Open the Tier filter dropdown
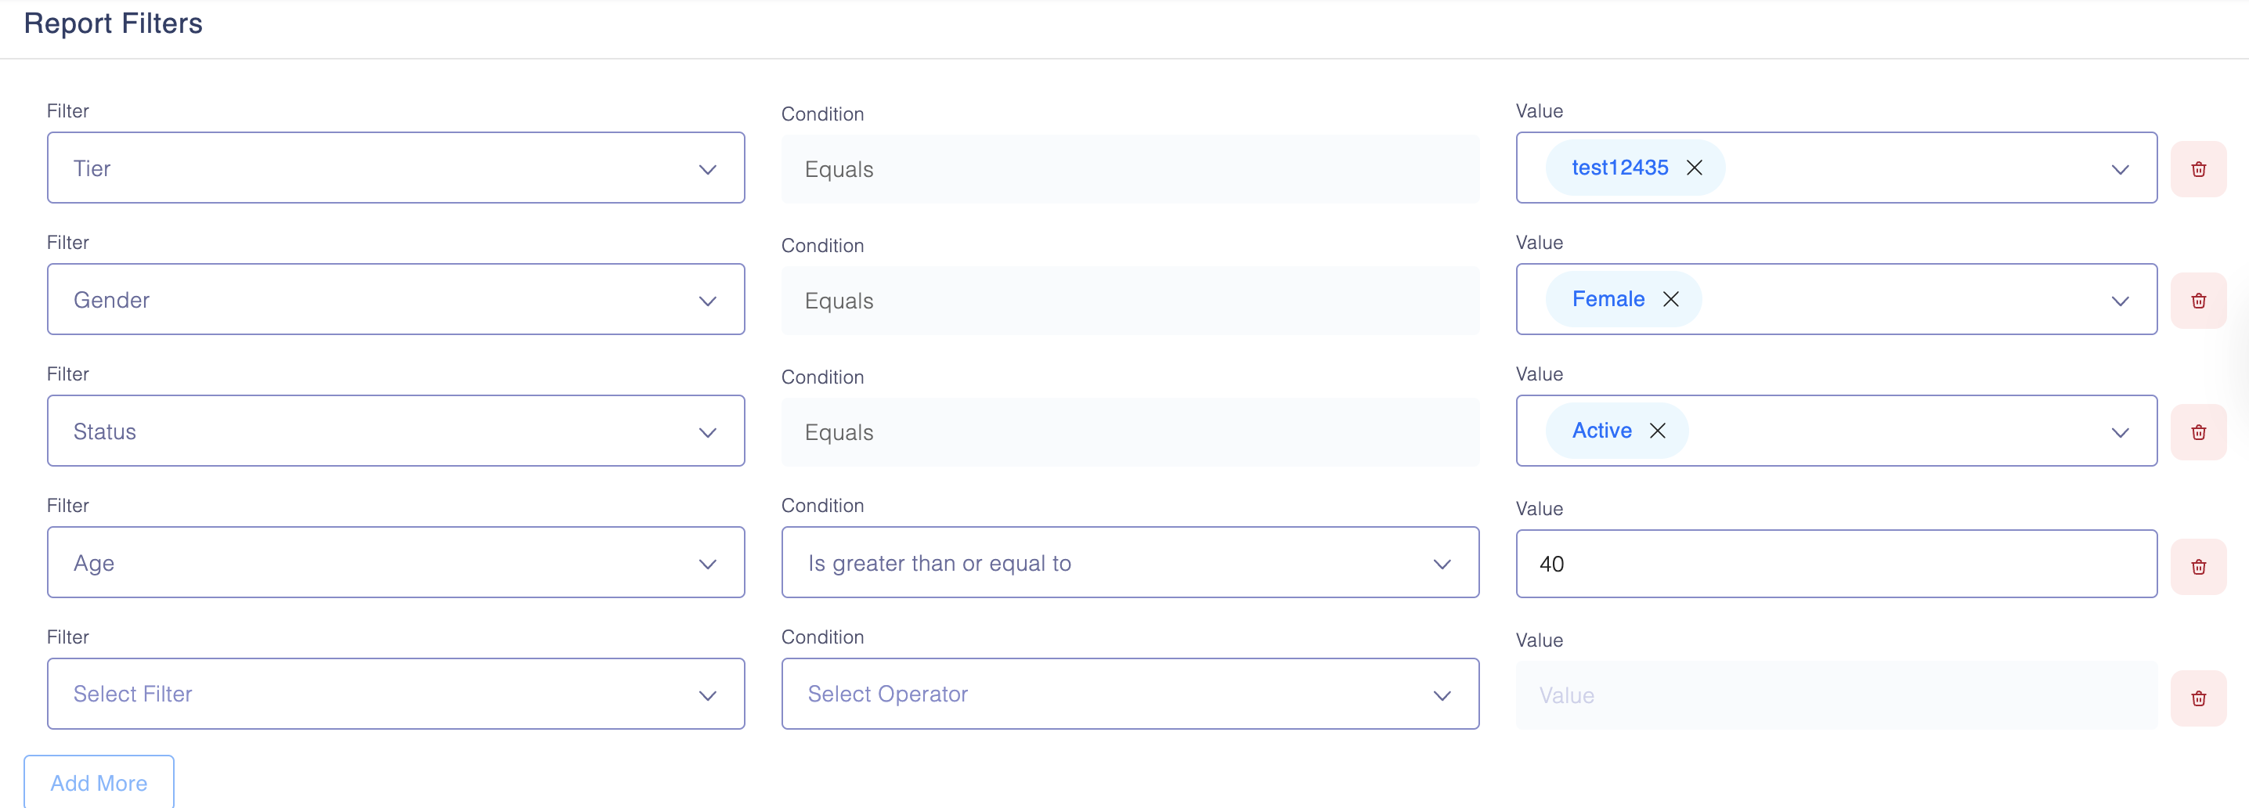The width and height of the screenshot is (2249, 808). coord(395,168)
